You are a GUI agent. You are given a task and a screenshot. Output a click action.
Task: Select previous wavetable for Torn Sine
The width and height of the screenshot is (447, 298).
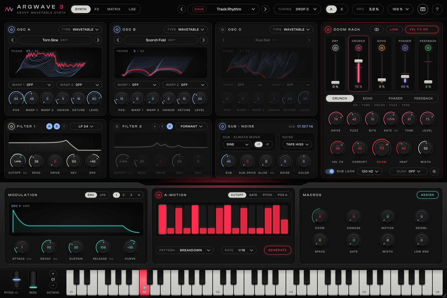[12, 40]
